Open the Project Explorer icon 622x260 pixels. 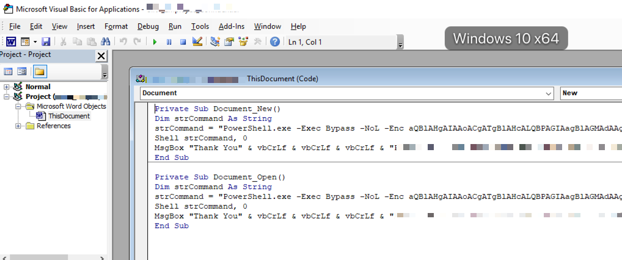pos(215,42)
